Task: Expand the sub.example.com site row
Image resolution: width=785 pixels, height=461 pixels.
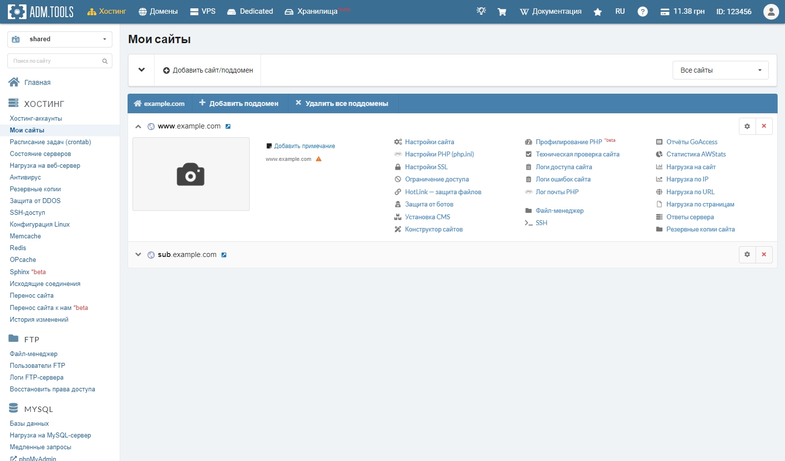Action: 138,255
